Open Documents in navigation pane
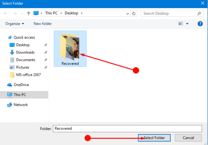This screenshot has width=208, height=145. (x=26, y=60)
